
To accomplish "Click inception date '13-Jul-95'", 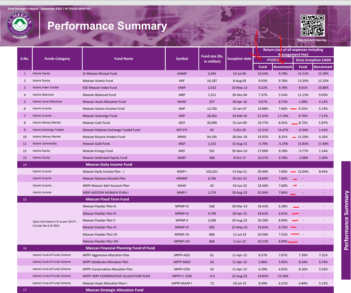I will [x=239, y=74].
